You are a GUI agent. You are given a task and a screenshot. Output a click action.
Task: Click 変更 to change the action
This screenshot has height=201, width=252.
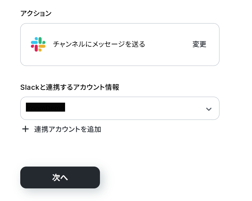(199, 44)
